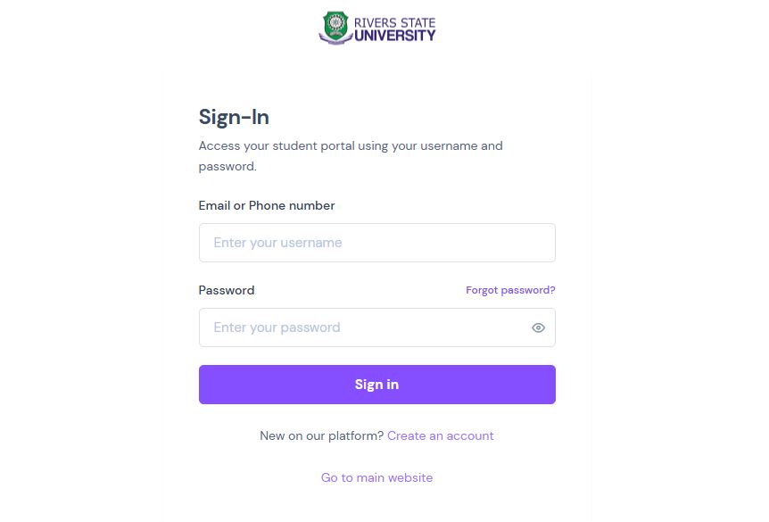Click the Sign-In heading
Screen dimensions: 769x522
(x=234, y=117)
